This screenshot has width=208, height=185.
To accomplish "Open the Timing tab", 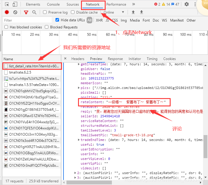I will click(x=152, y=59).
